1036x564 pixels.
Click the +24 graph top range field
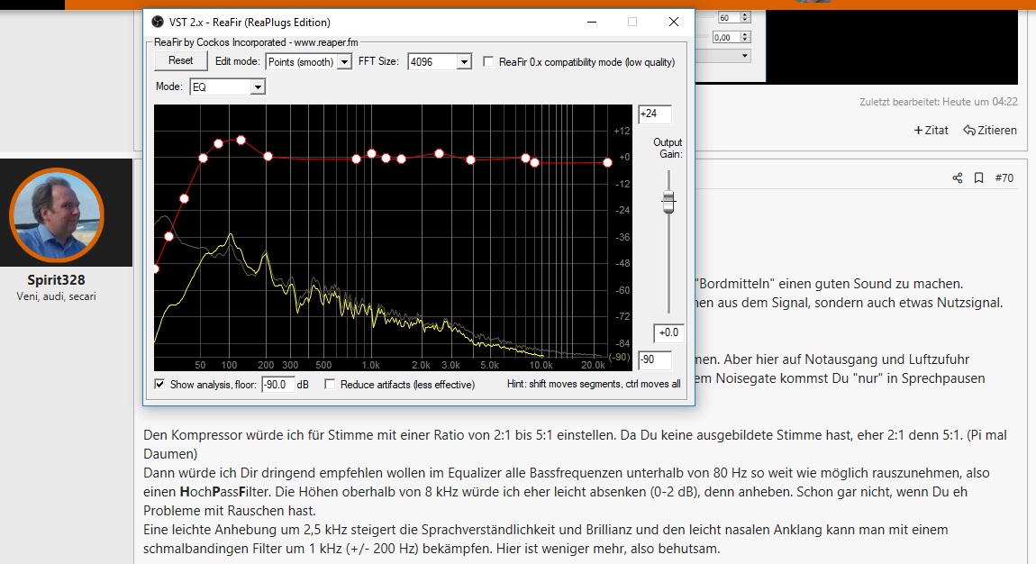click(655, 114)
